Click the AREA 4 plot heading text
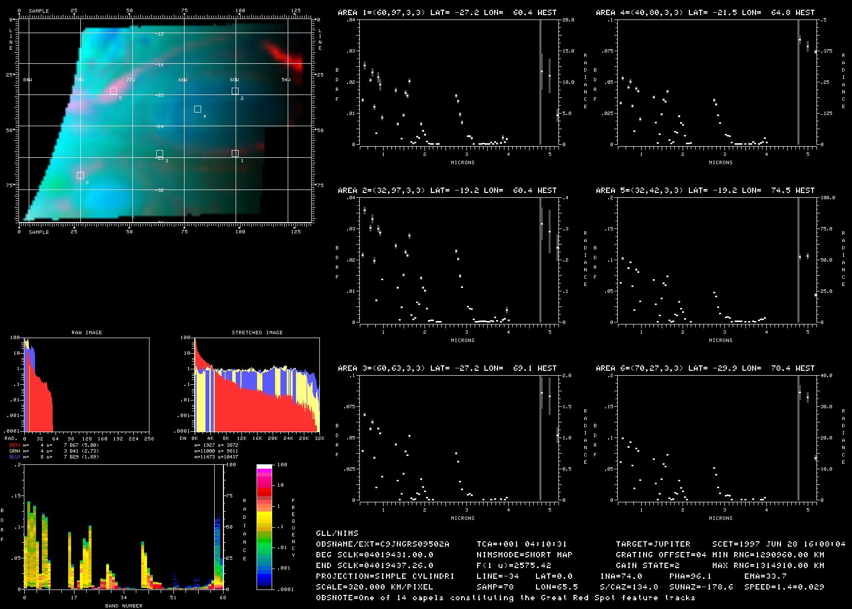 (705, 13)
